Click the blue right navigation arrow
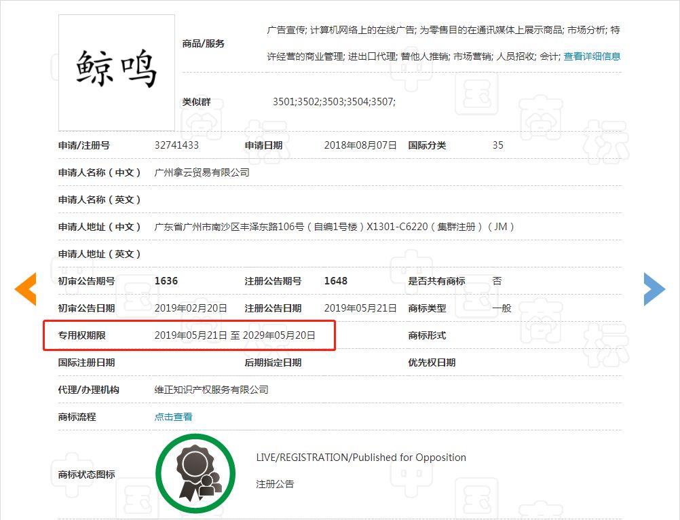 tap(654, 289)
